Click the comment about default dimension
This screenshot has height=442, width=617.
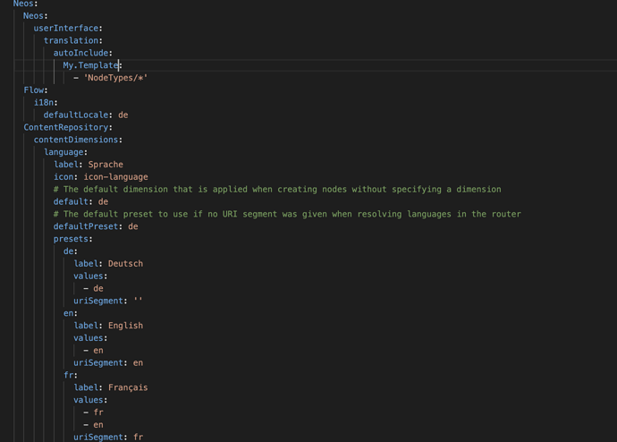point(277,190)
